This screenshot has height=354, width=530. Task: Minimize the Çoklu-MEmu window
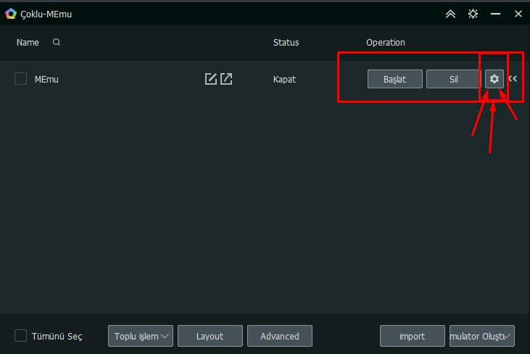click(495, 14)
